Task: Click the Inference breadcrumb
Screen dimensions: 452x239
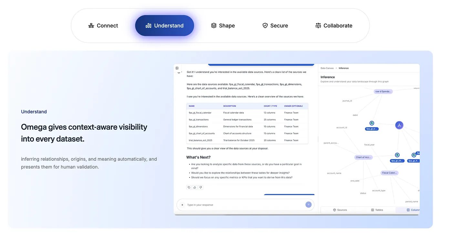Action: pos(344,68)
